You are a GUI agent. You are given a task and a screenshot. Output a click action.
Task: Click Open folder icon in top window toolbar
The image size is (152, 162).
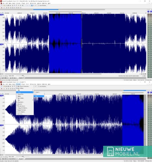[x=4, y=6]
